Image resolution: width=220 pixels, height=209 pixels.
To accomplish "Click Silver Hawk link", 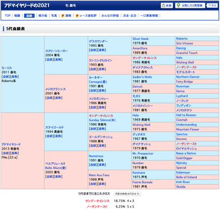I will coord(141,39).
